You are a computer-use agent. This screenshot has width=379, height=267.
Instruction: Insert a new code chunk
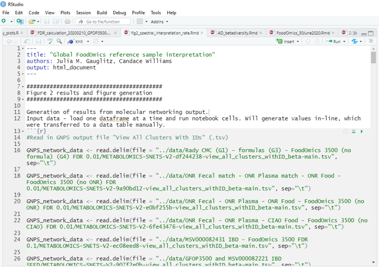286,42
